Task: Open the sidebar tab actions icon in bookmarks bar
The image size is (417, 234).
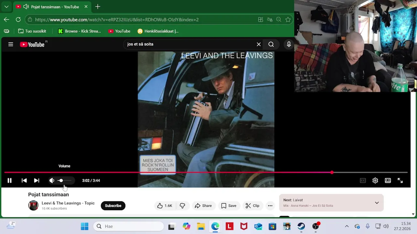Action: [7, 31]
